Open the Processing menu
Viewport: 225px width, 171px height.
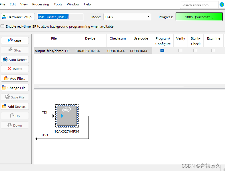(41, 4)
